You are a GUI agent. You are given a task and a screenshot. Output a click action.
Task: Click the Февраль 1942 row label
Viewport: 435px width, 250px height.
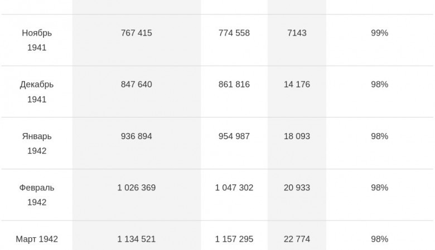tap(37, 195)
